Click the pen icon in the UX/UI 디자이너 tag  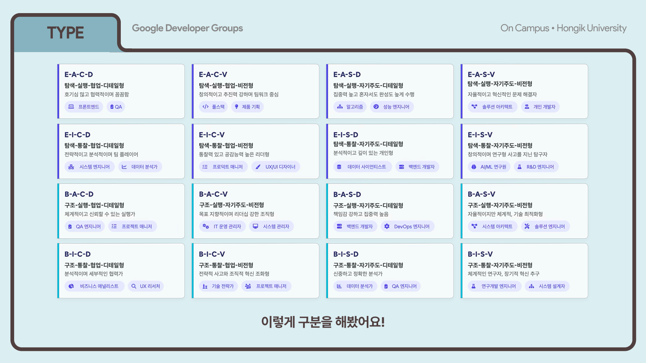click(258, 167)
